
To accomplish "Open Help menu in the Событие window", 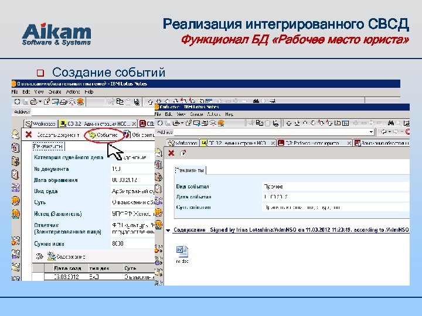I will (229, 114).
